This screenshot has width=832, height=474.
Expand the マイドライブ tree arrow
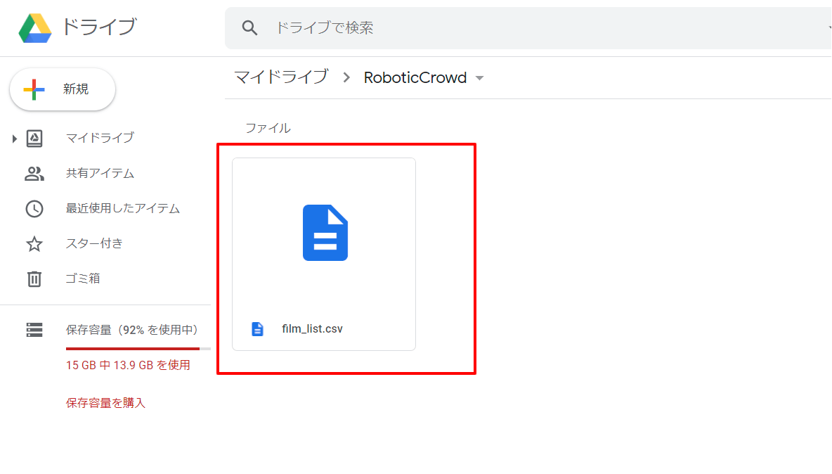tap(14, 139)
